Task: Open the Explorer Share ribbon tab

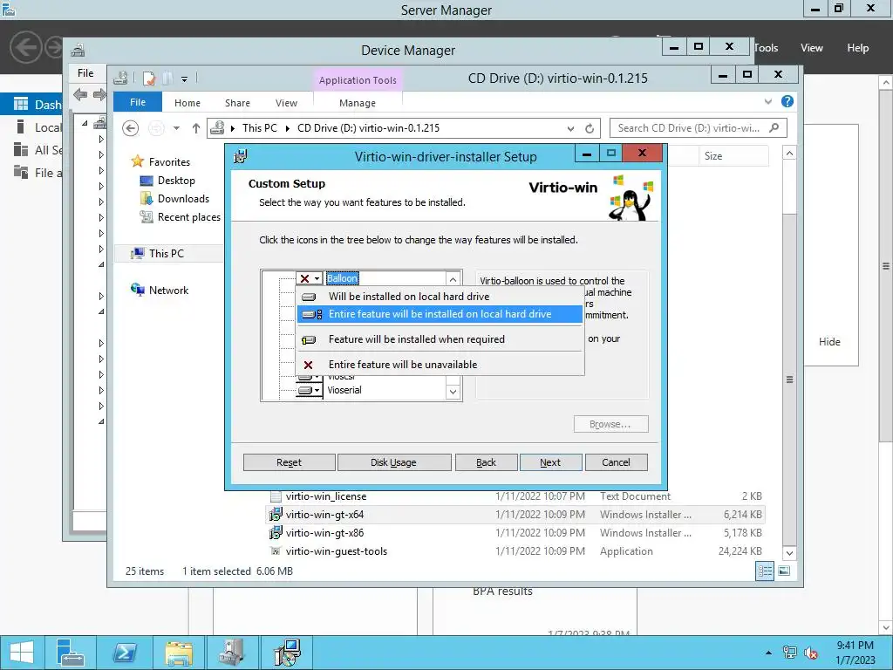Action: click(237, 103)
